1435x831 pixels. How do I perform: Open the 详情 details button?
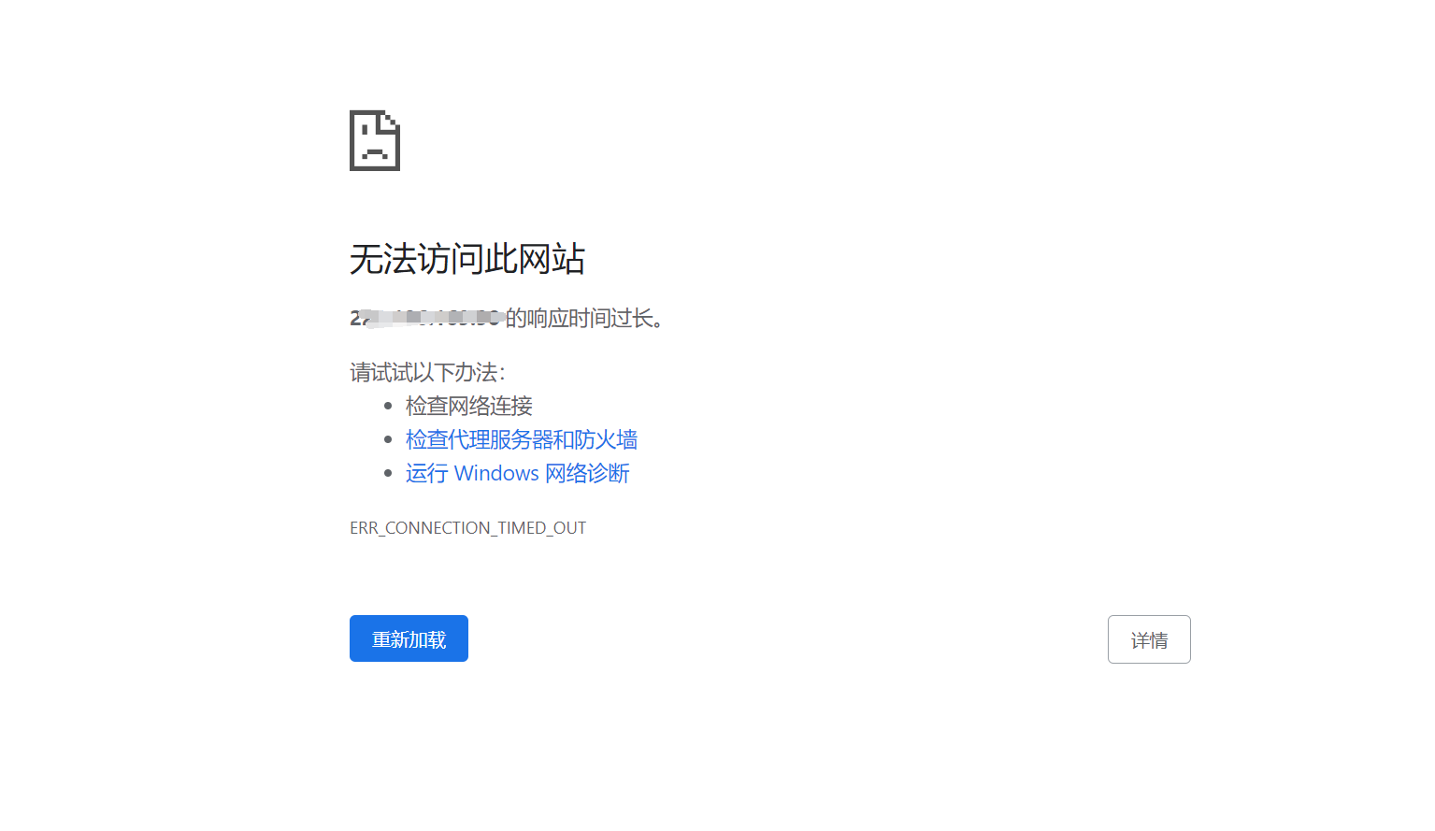click(x=1149, y=639)
